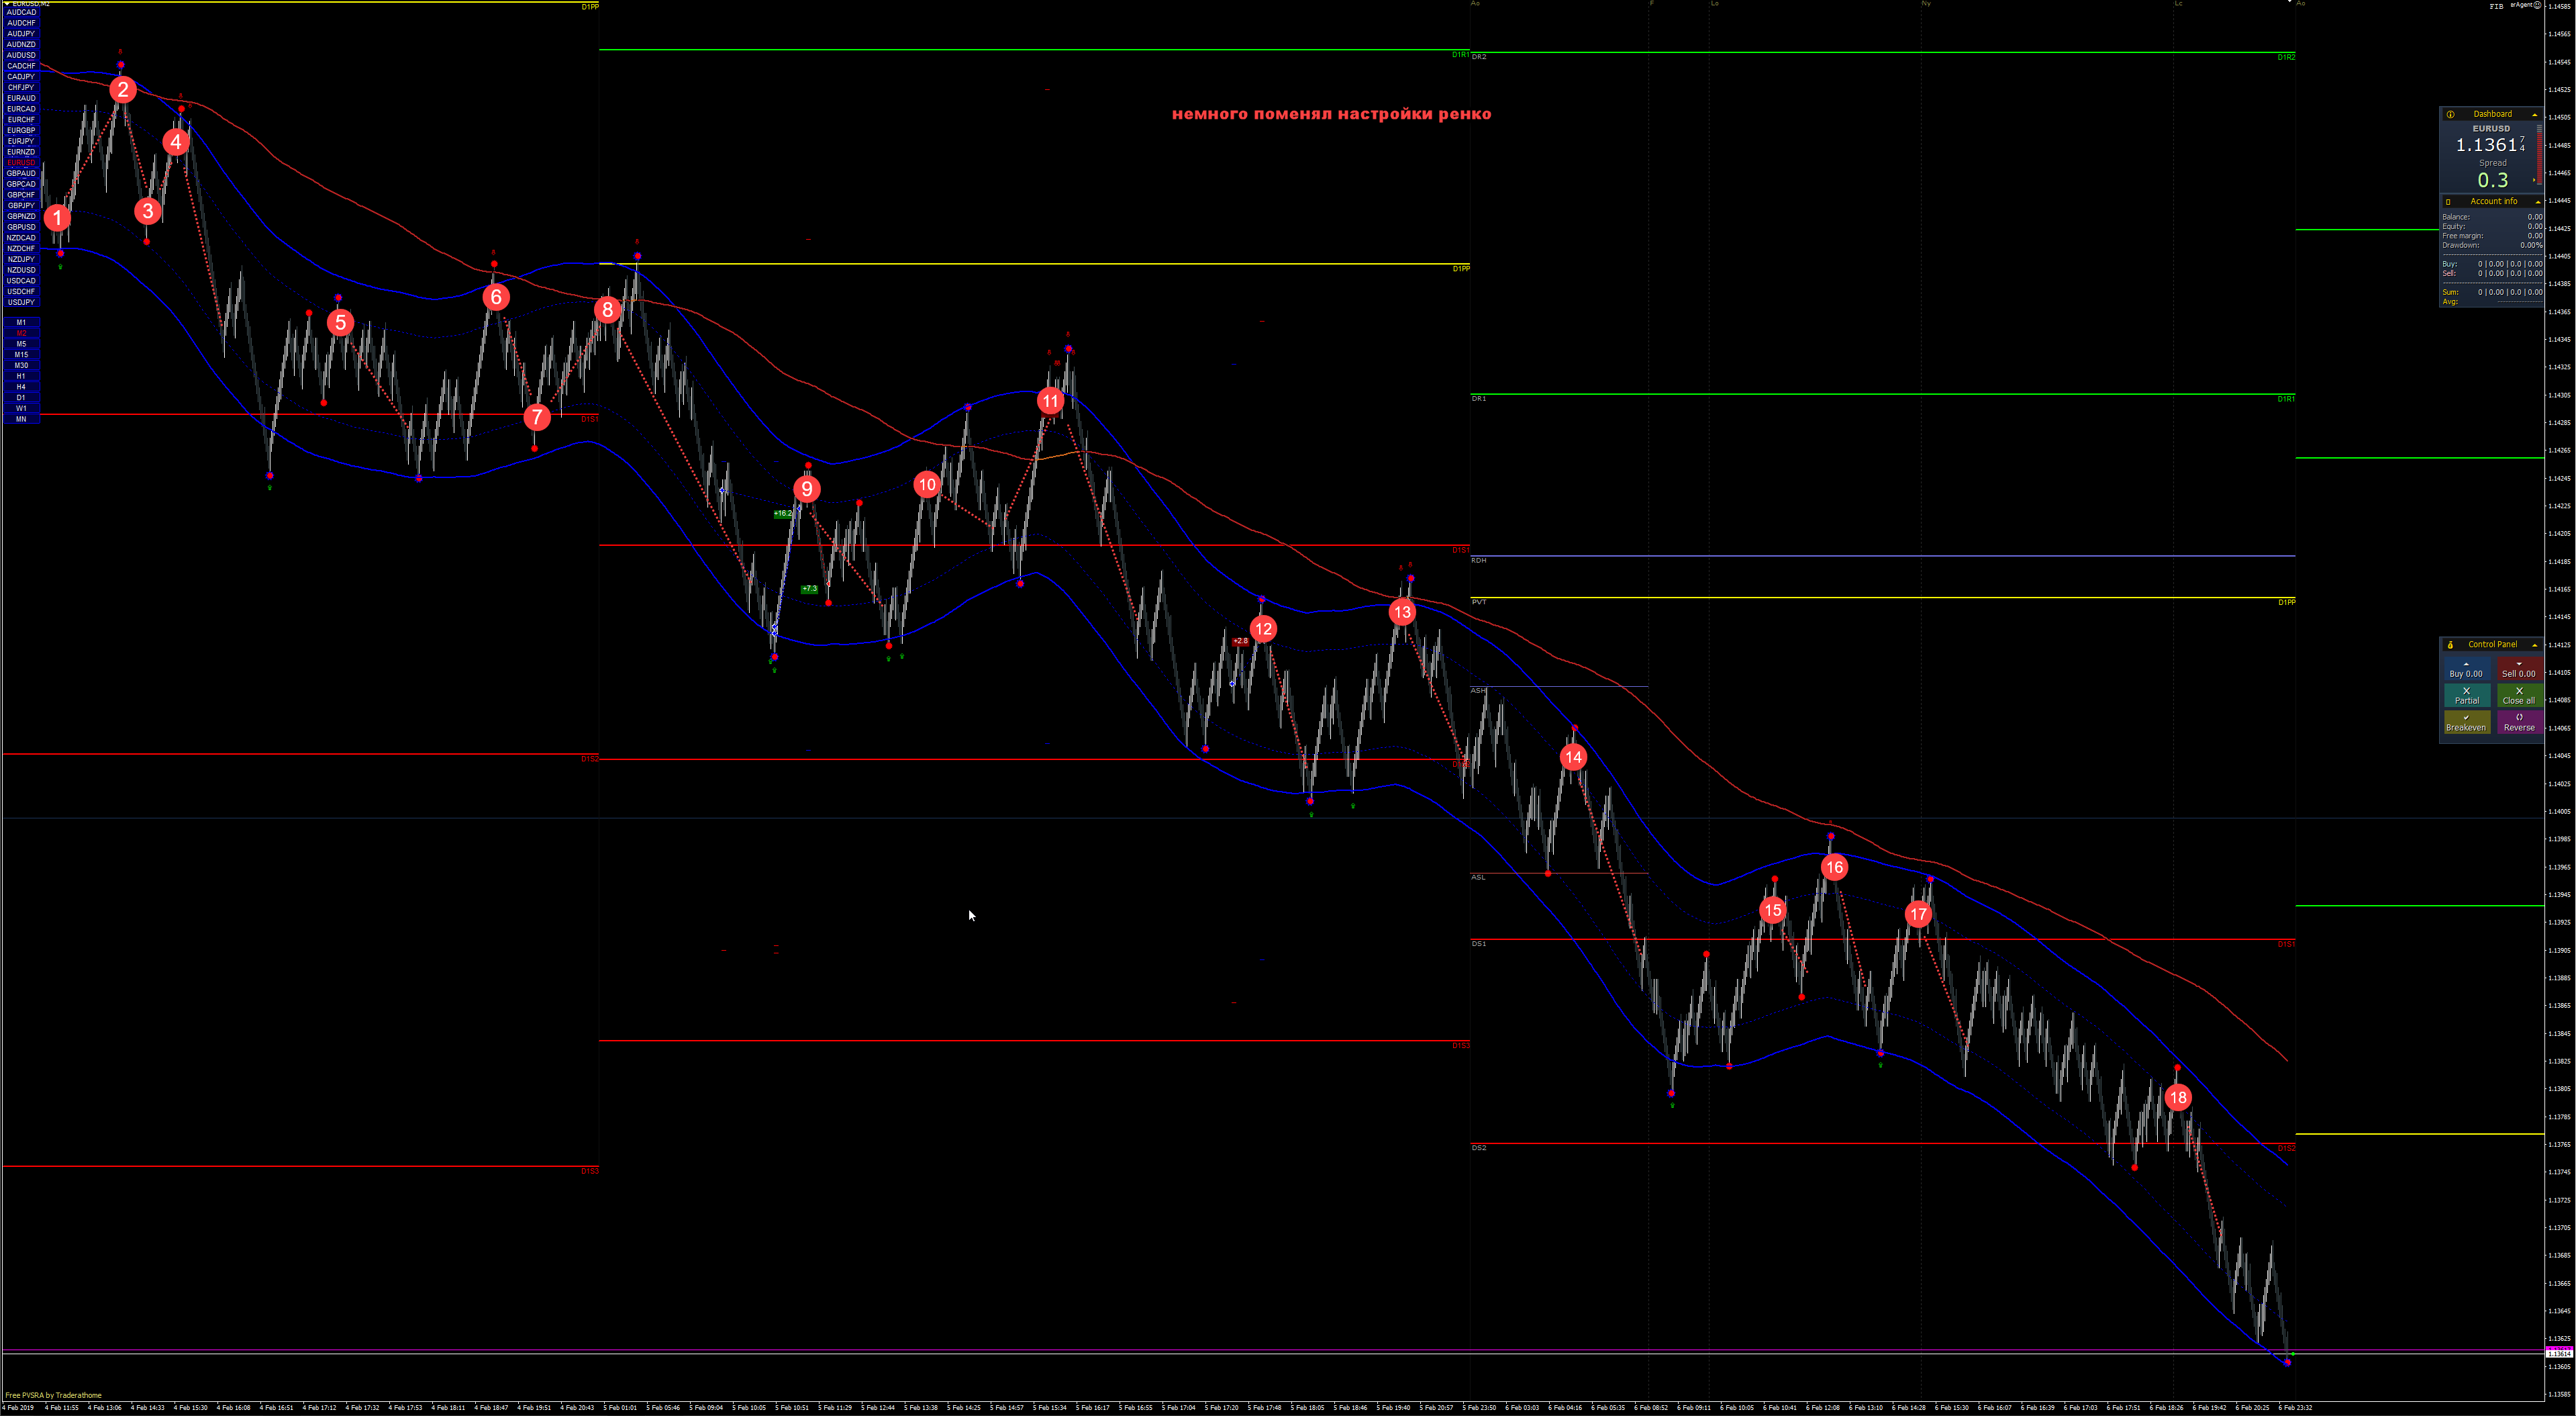Select the M2 timeframe
This screenshot has height=1416, width=2576.
21,333
